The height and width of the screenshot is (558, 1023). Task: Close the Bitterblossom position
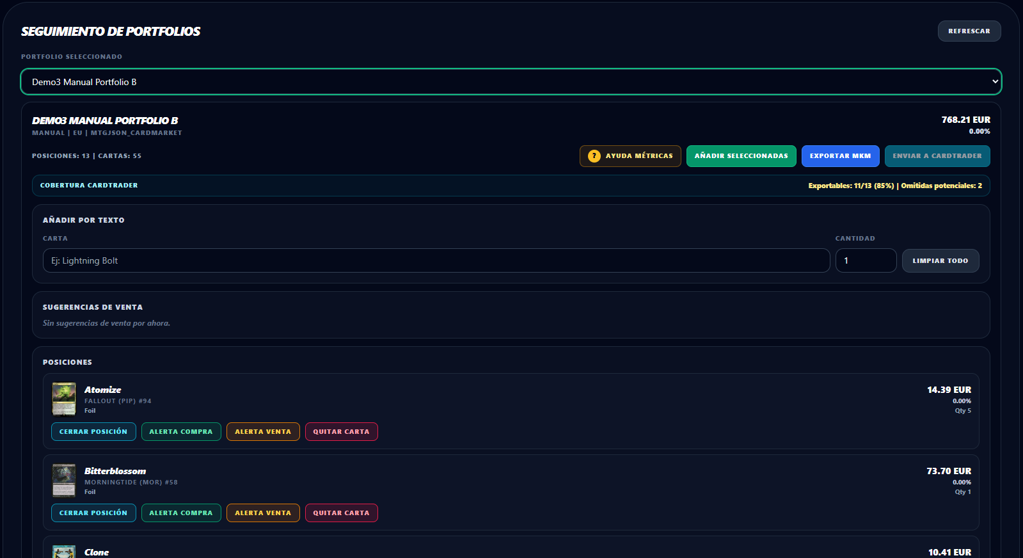point(93,513)
